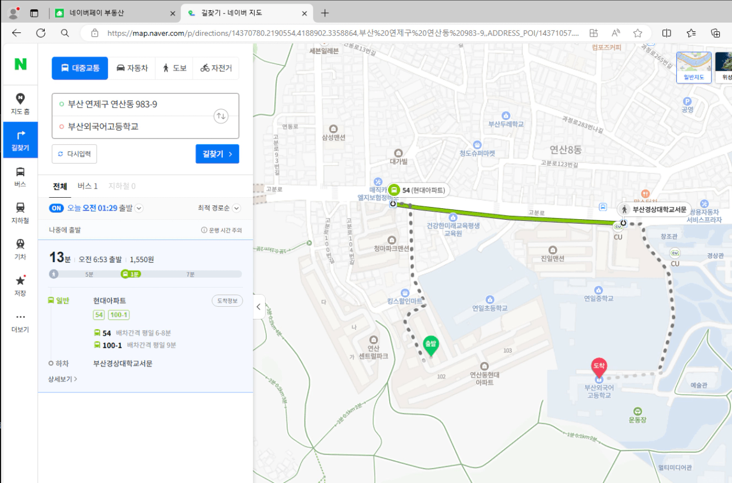
Task: Click the bus 54 badge
Action: pos(99,315)
